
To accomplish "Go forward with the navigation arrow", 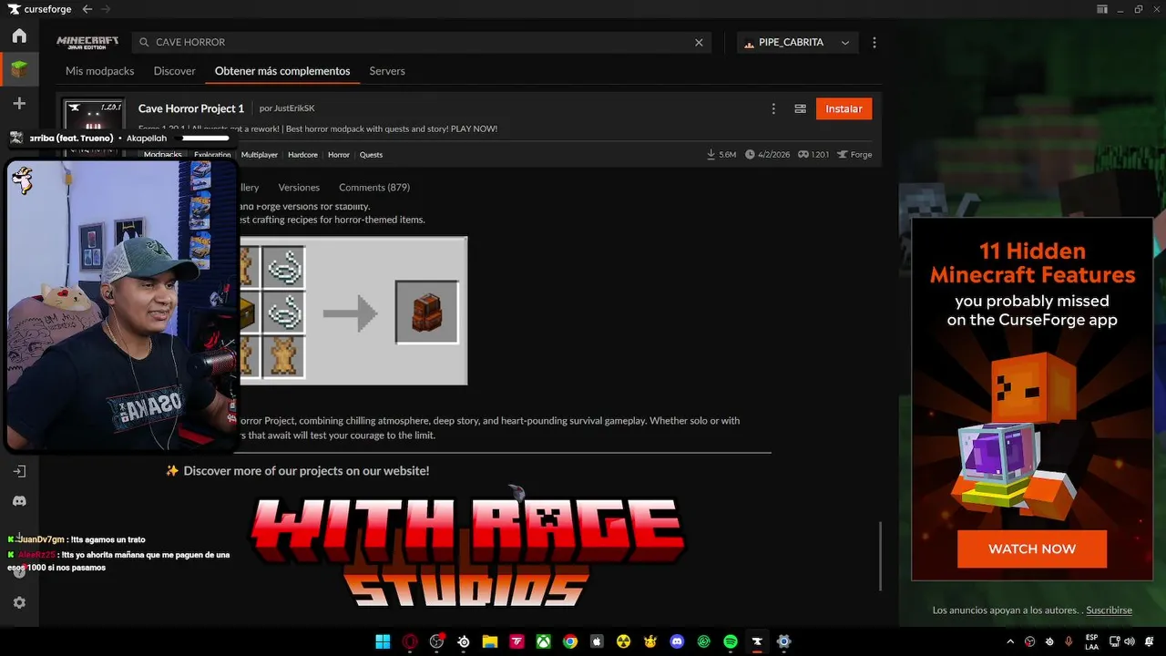I will pos(107,9).
